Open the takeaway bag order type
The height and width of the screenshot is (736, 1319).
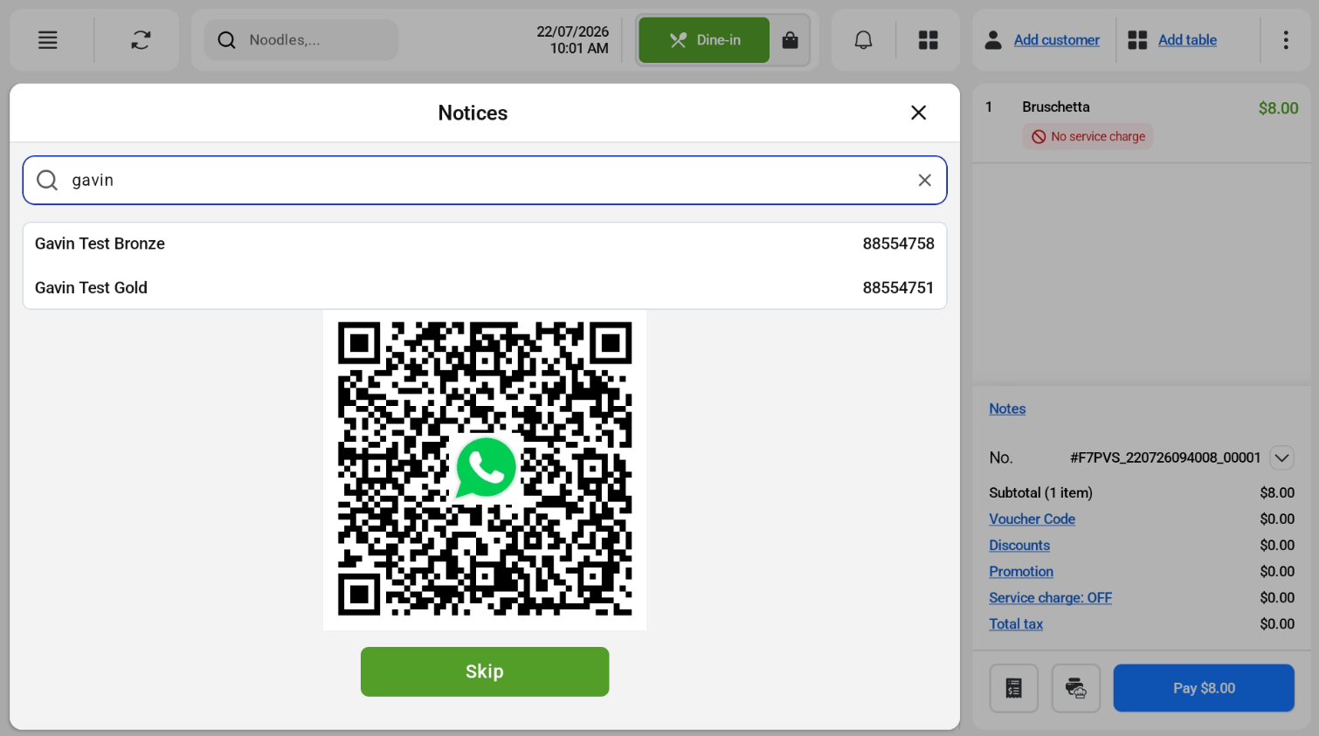coord(791,40)
